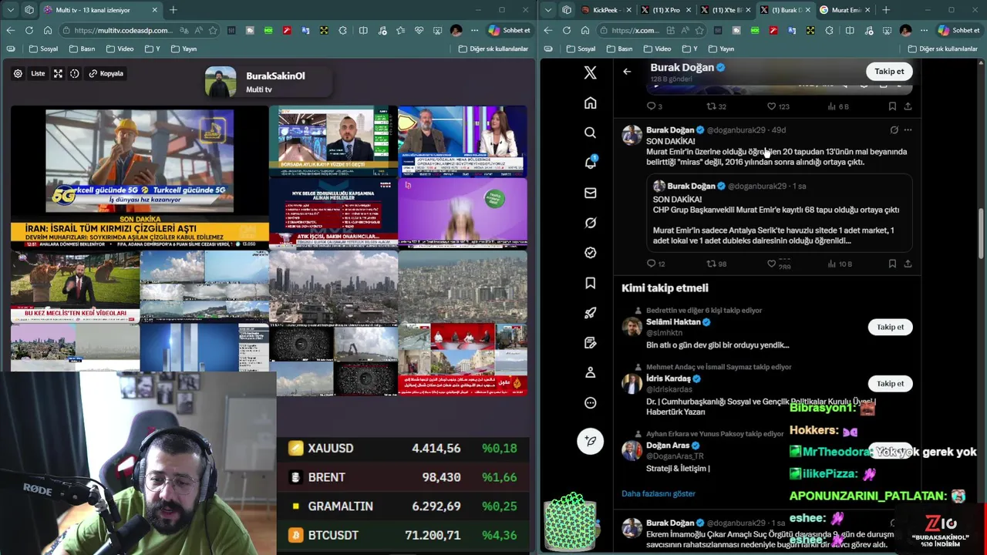Refresh the Multi tv page

tap(29, 30)
